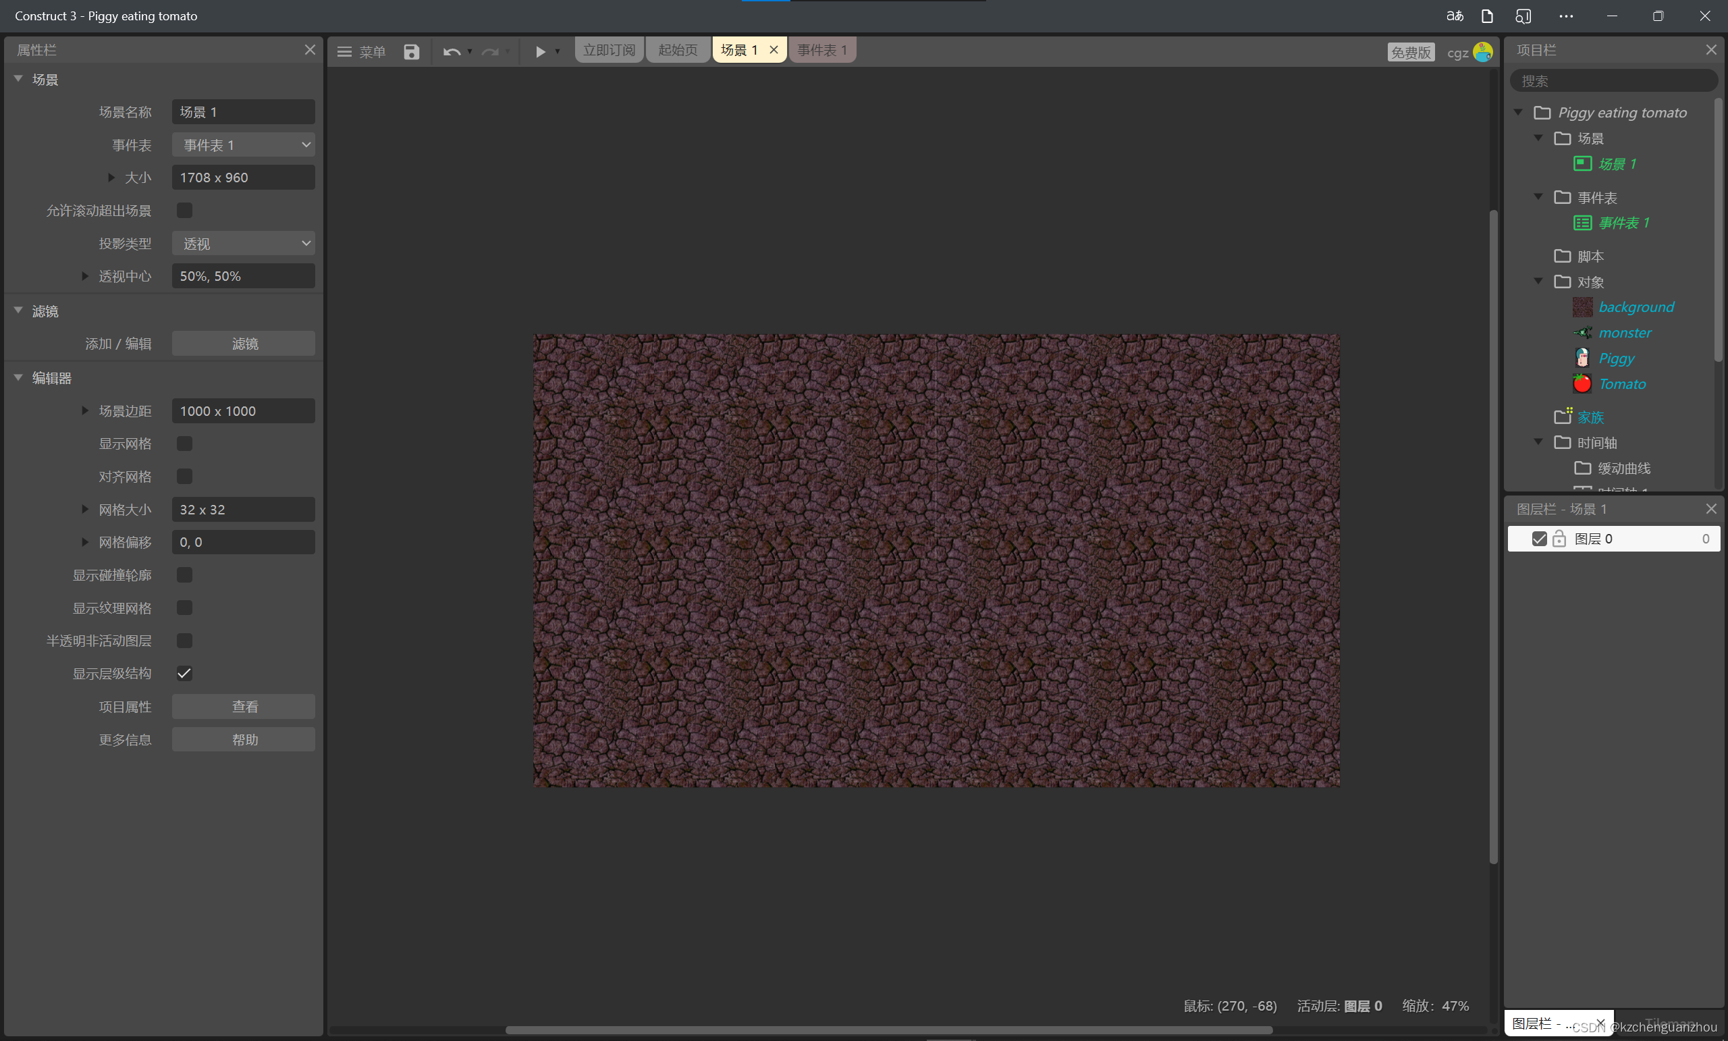Select the Piggy object in project tree

coord(1616,358)
